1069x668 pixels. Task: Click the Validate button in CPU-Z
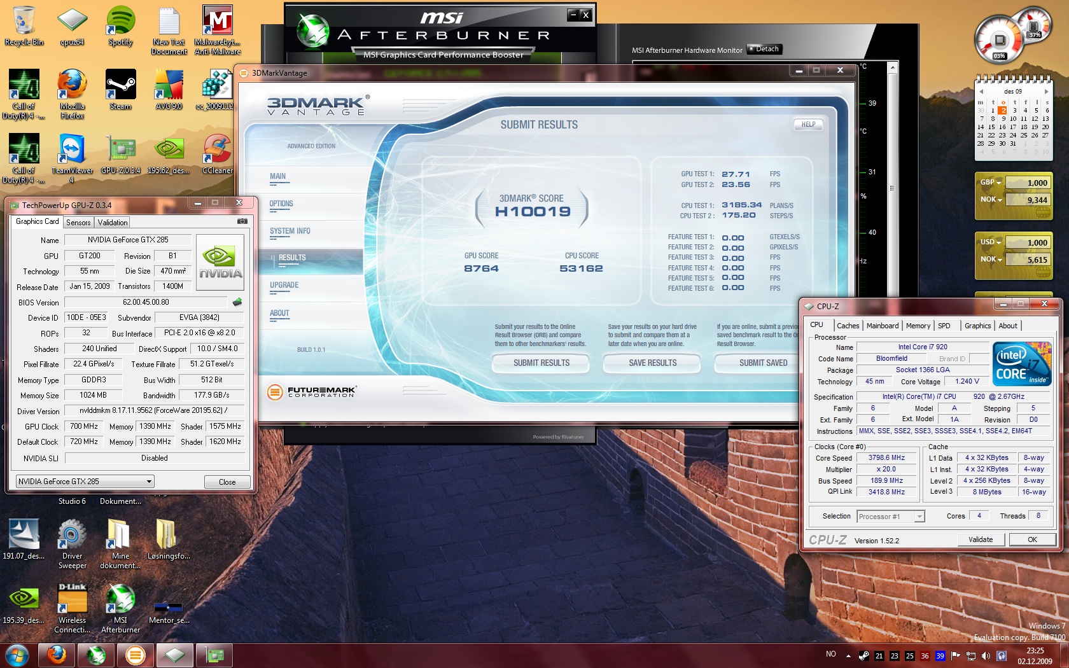(981, 539)
